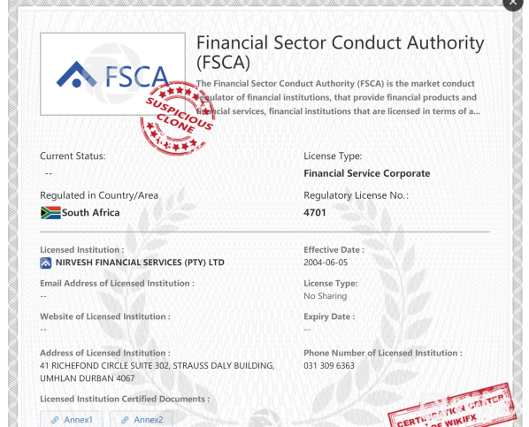Image resolution: width=529 pixels, height=427 pixels.
Task: Click the Suspicious Clone red stamp
Action: click(177, 118)
